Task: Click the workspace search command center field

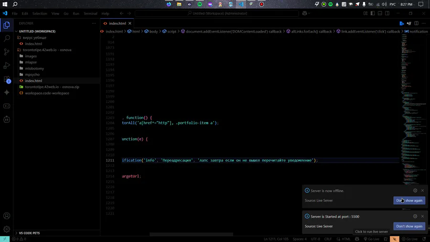Action: pyautogui.click(x=216, y=13)
